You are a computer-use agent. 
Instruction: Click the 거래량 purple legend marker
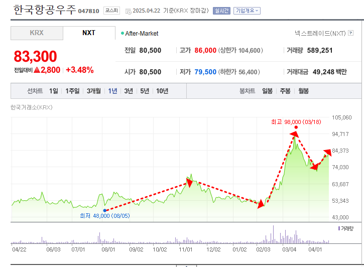(339, 228)
